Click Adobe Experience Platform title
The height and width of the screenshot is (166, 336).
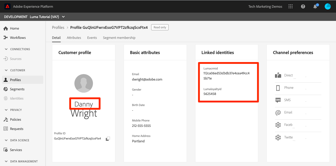(33, 6)
